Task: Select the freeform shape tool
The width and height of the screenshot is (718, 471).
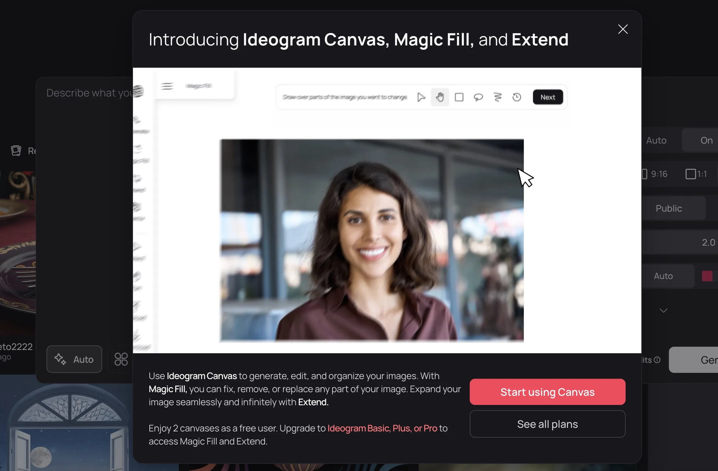Action: coord(497,97)
